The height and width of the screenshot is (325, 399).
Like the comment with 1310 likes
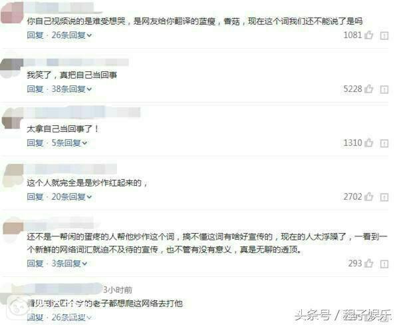click(x=368, y=143)
